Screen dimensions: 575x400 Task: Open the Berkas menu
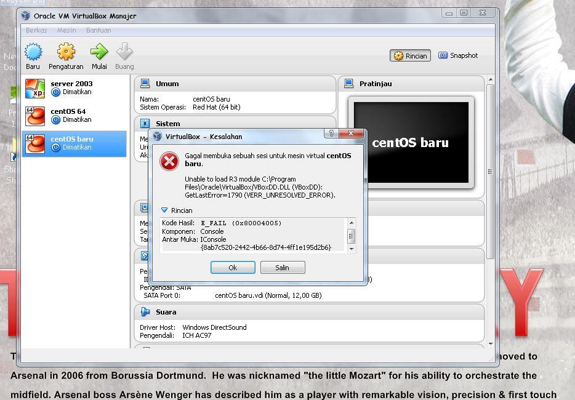[36, 30]
